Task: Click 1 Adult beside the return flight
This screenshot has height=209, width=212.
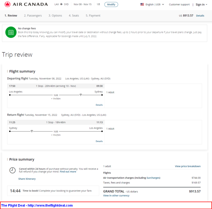Action: point(110,129)
